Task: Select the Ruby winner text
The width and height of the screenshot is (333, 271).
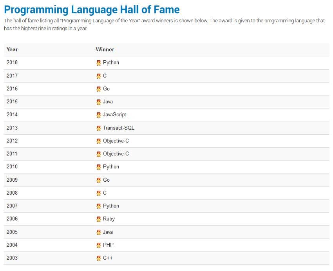Action: pyautogui.click(x=109, y=219)
